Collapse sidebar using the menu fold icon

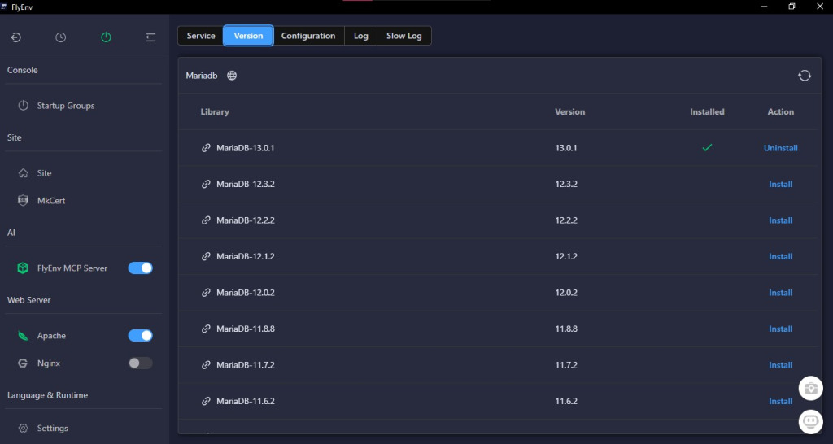[x=150, y=37]
